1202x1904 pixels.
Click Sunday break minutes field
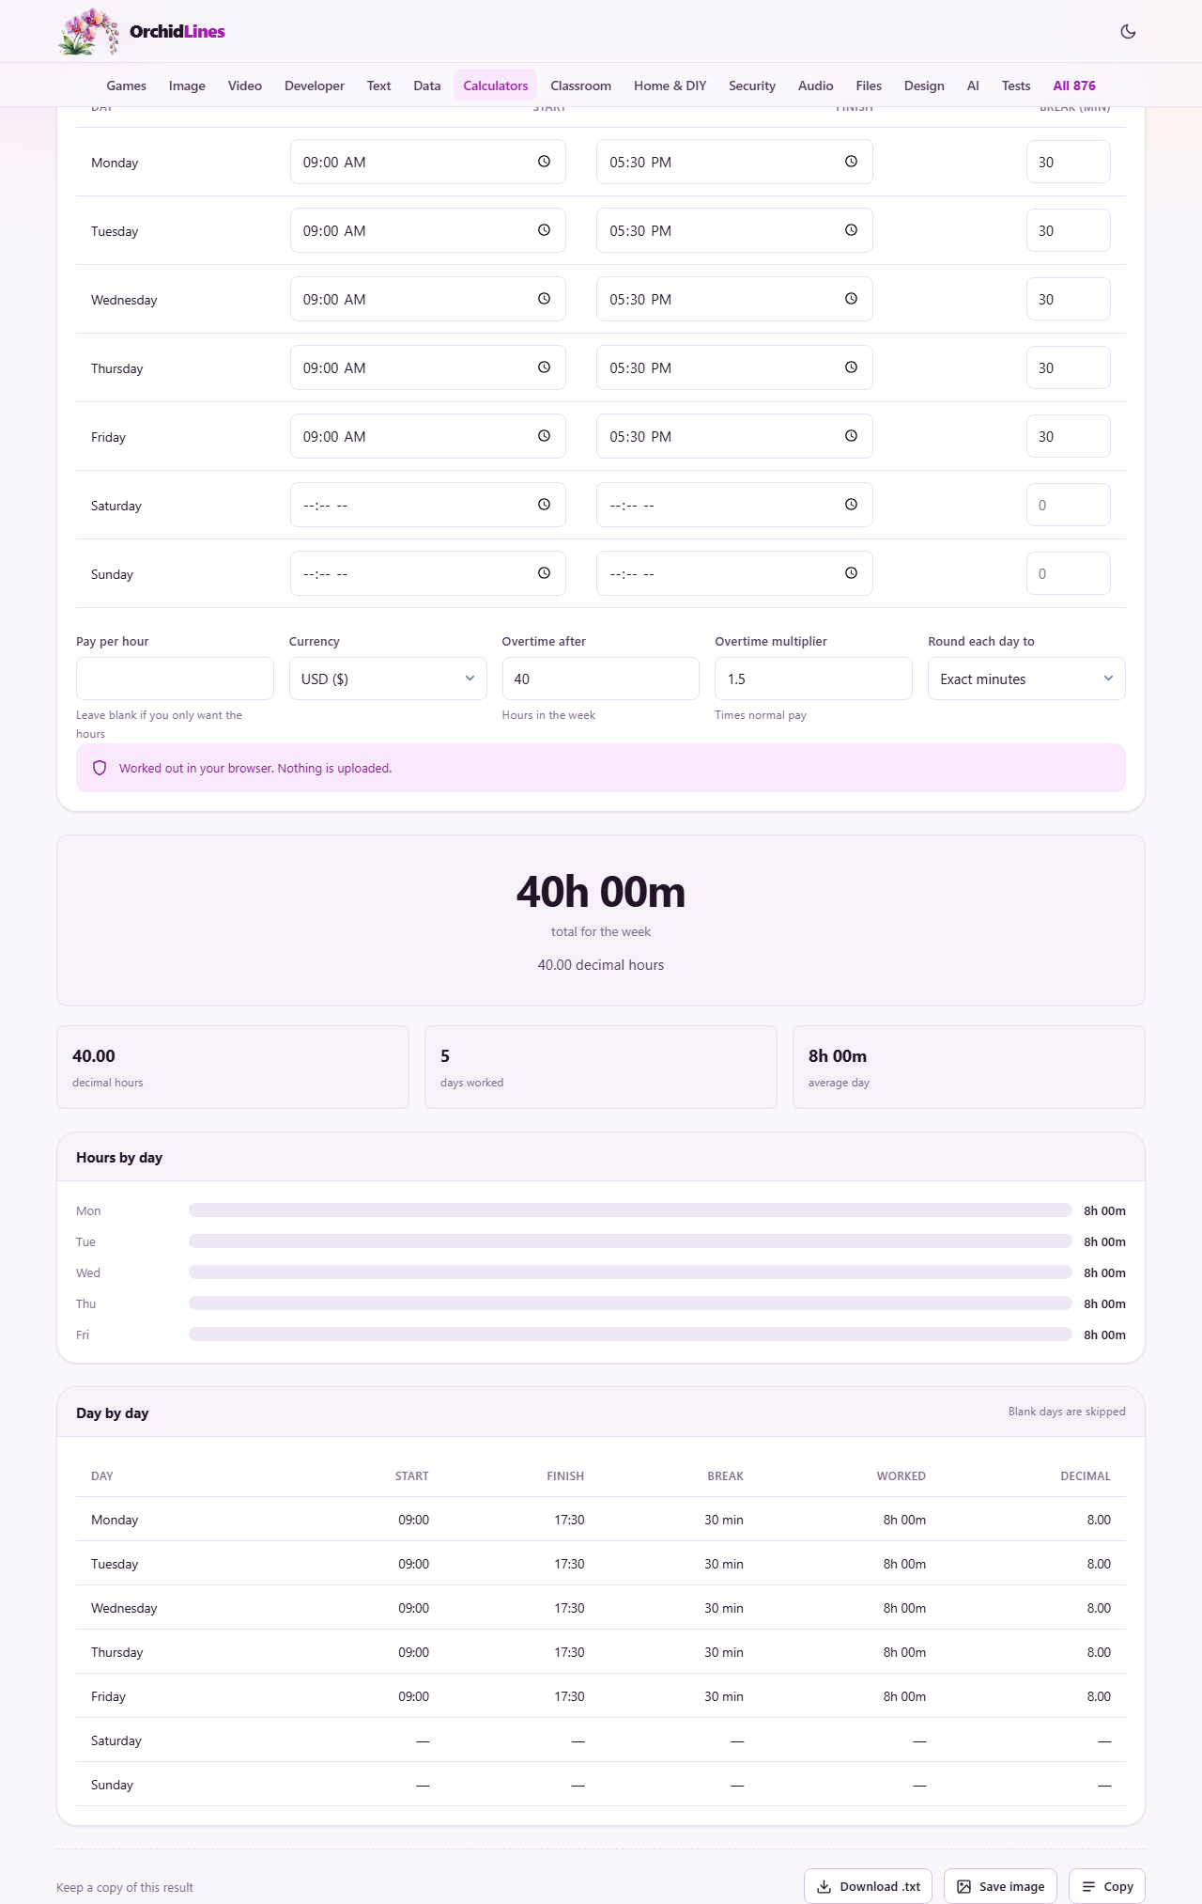(1069, 573)
